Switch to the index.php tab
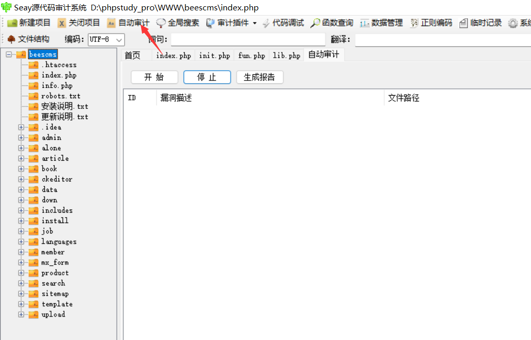This screenshot has width=531, height=340. pyautogui.click(x=173, y=55)
